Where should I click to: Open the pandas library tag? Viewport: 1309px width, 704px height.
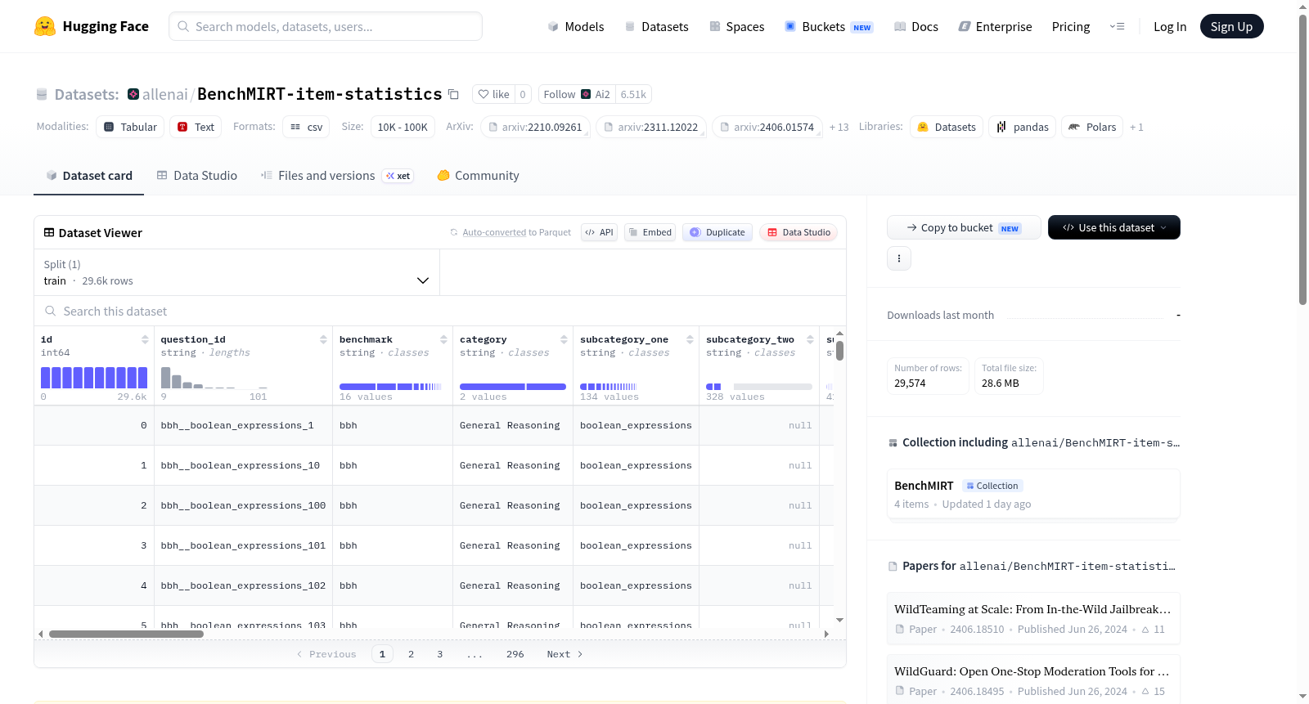[1023, 127]
